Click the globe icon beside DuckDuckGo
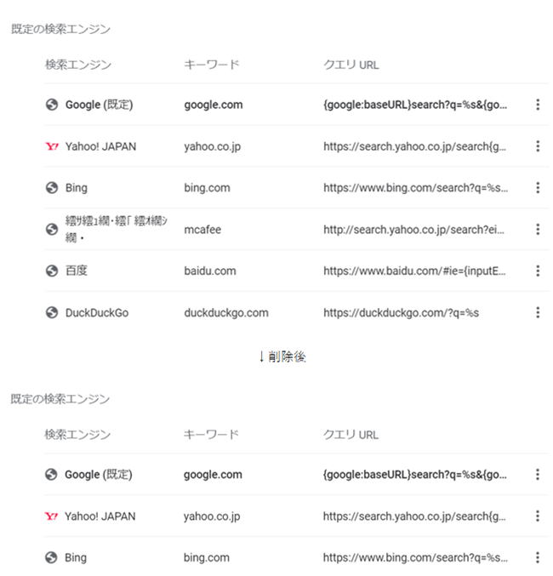The width and height of the screenshot is (553, 576). click(52, 312)
